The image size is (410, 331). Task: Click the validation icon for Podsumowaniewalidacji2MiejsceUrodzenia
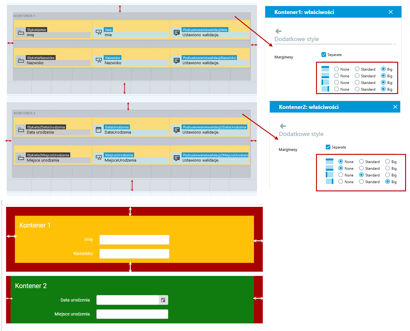(177, 158)
